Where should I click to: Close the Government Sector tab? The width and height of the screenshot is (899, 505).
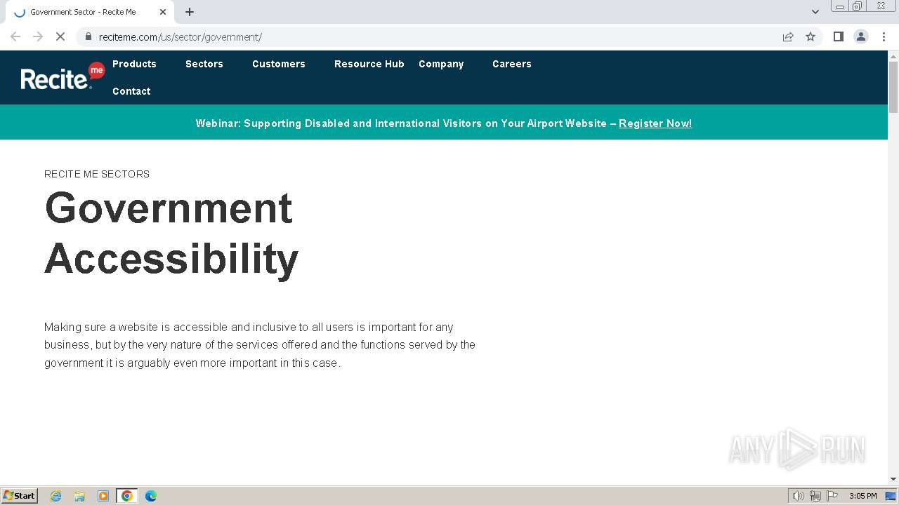point(163,12)
